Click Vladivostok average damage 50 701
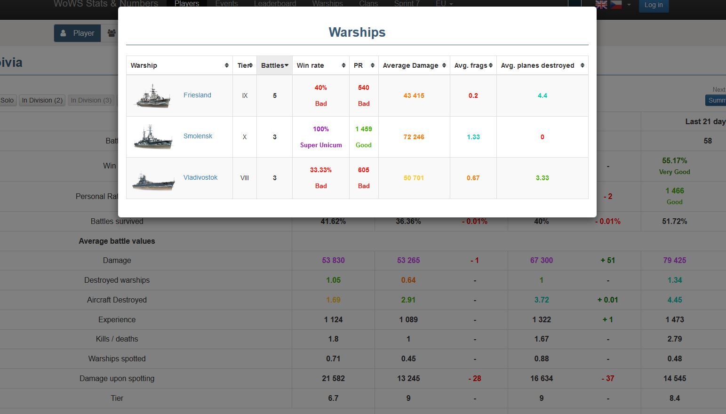Viewport: 726px width, 414px height. (x=414, y=178)
